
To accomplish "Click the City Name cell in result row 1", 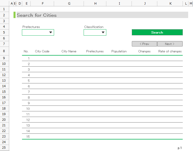I will [x=69, y=58].
